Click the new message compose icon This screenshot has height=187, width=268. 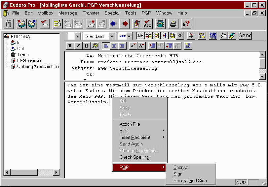(x=57, y=24)
